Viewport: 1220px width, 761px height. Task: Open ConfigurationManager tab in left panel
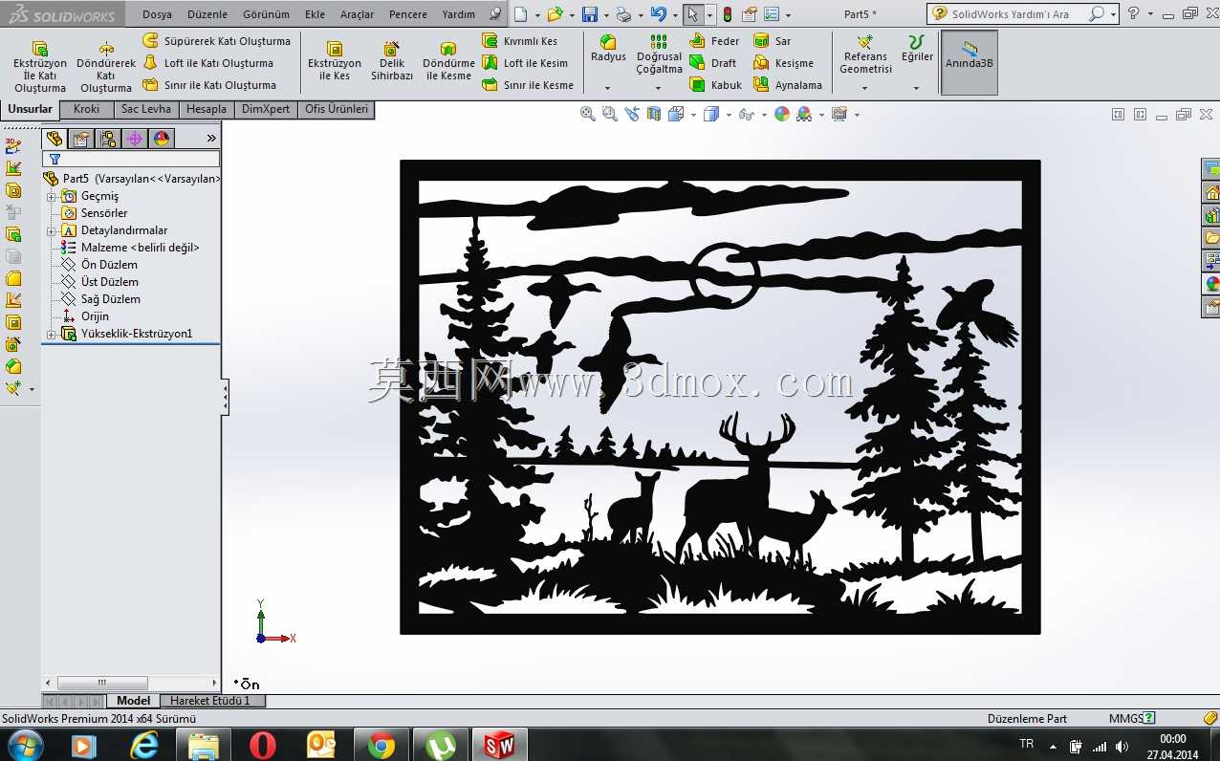click(x=108, y=139)
